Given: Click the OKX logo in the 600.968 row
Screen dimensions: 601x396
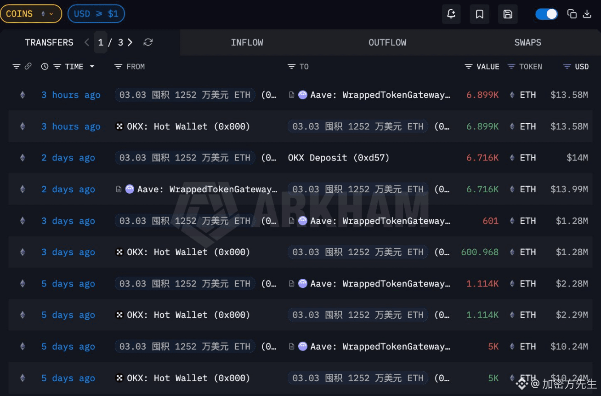Looking at the screenshot, I should click(x=119, y=252).
